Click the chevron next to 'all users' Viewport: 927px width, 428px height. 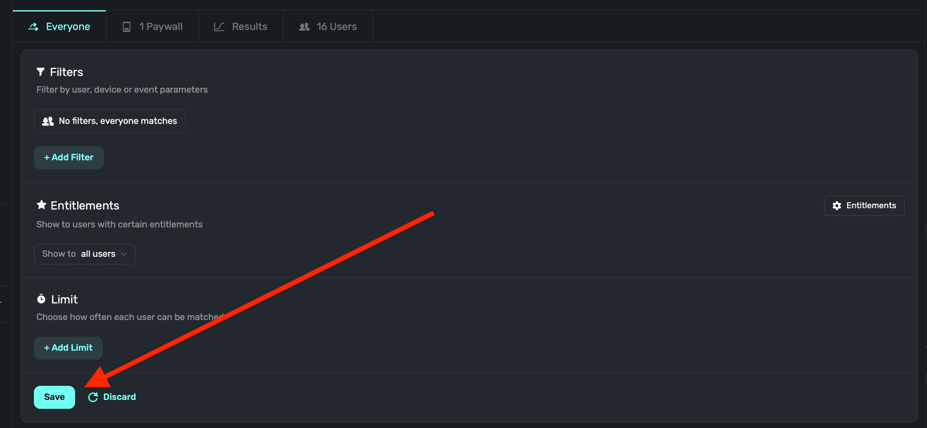pyautogui.click(x=124, y=254)
